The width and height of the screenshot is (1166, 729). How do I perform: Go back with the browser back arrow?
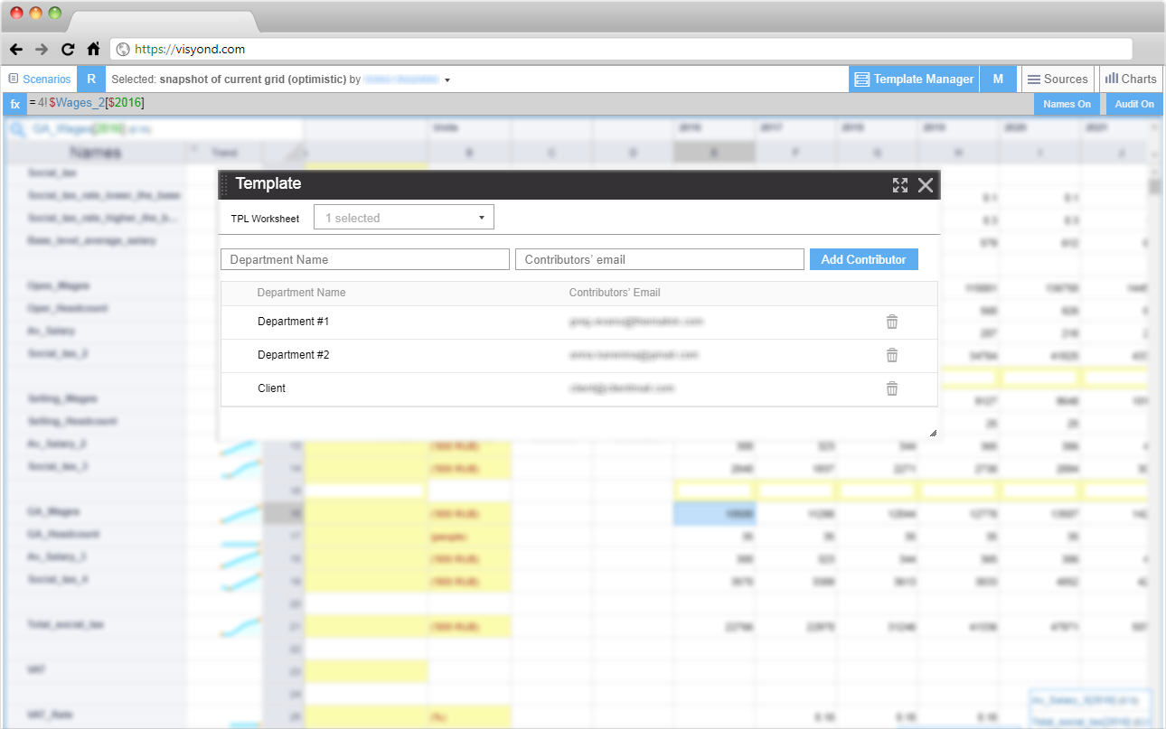[x=16, y=50]
